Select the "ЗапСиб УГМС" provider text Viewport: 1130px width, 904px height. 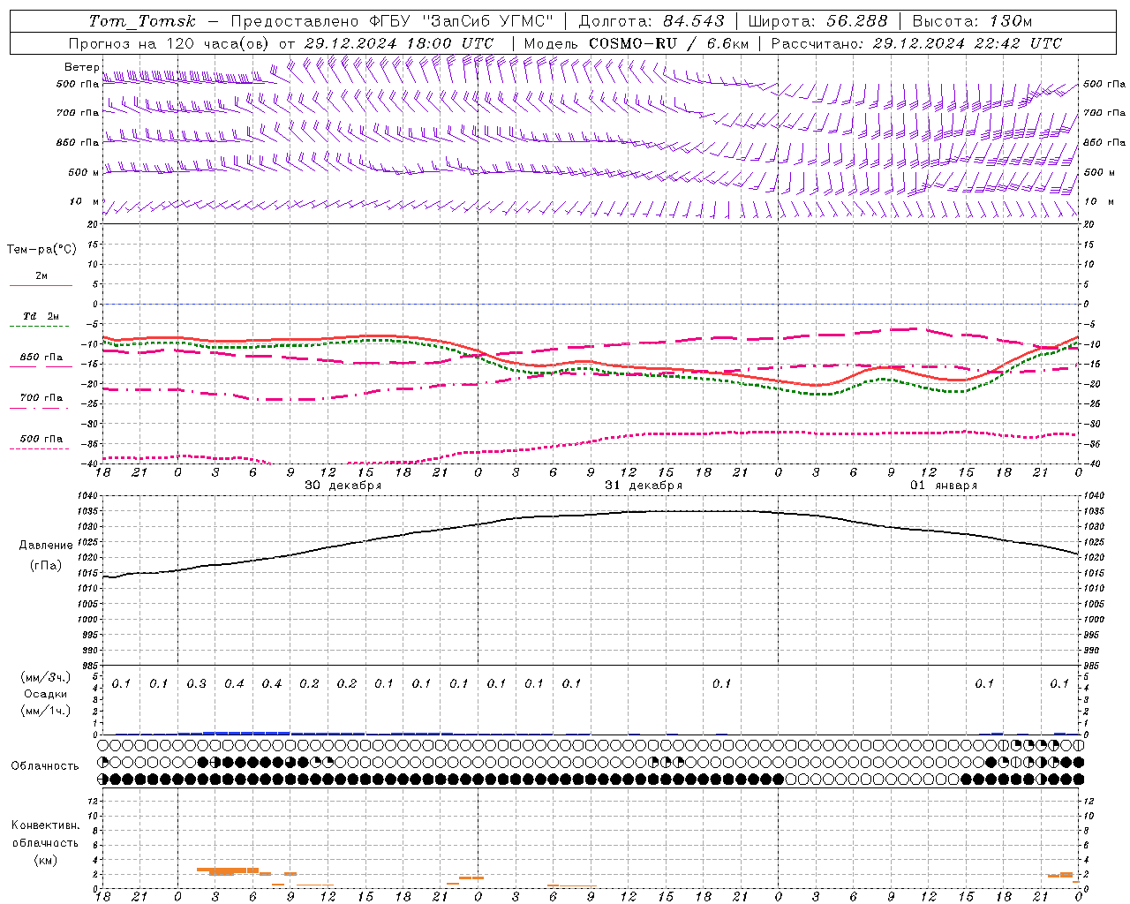point(487,21)
